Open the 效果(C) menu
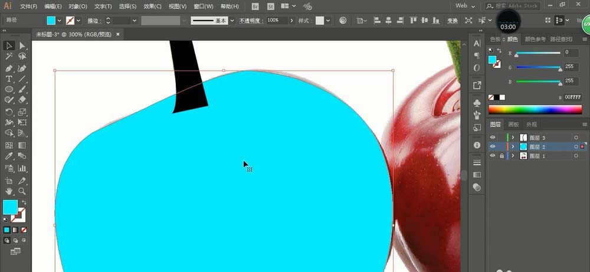Screen dimensions: 590x272 (x=152, y=6)
